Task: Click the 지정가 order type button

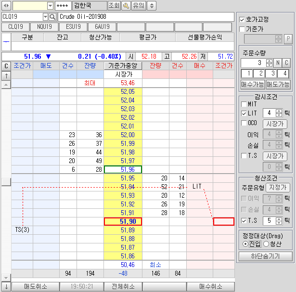Action: click(x=278, y=187)
